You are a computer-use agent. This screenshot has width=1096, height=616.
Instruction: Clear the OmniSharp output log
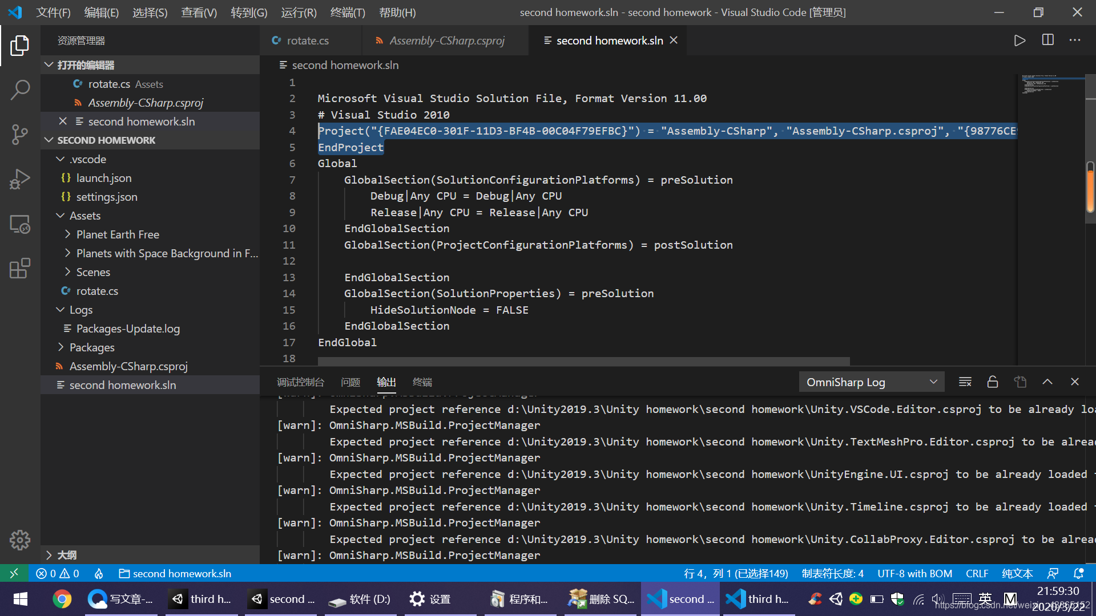tap(965, 382)
